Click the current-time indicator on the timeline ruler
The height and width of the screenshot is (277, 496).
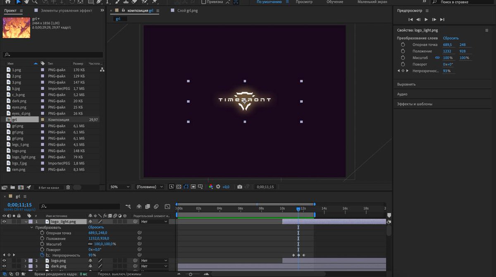click(x=298, y=209)
